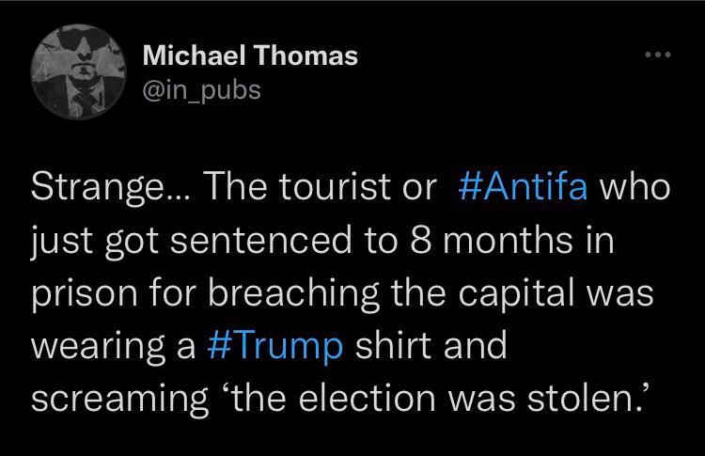Click the word "stolen" ending the tweet
The image size is (705, 456).
click(x=589, y=398)
